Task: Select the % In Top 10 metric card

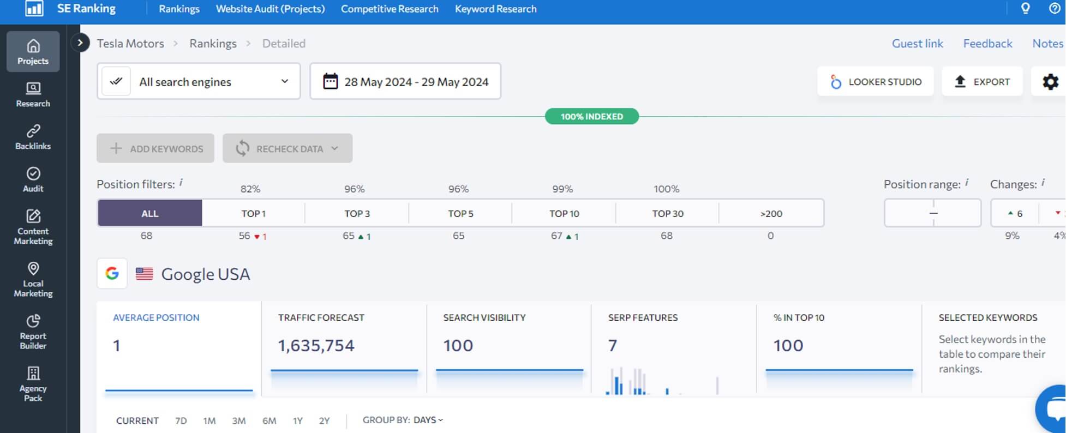Action: [840, 349]
